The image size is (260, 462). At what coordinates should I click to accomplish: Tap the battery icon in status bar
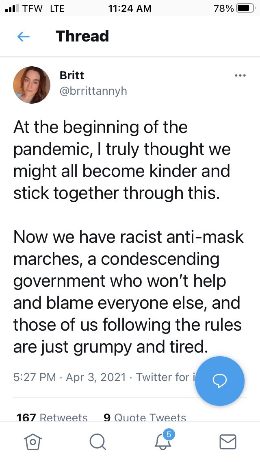tap(245, 8)
